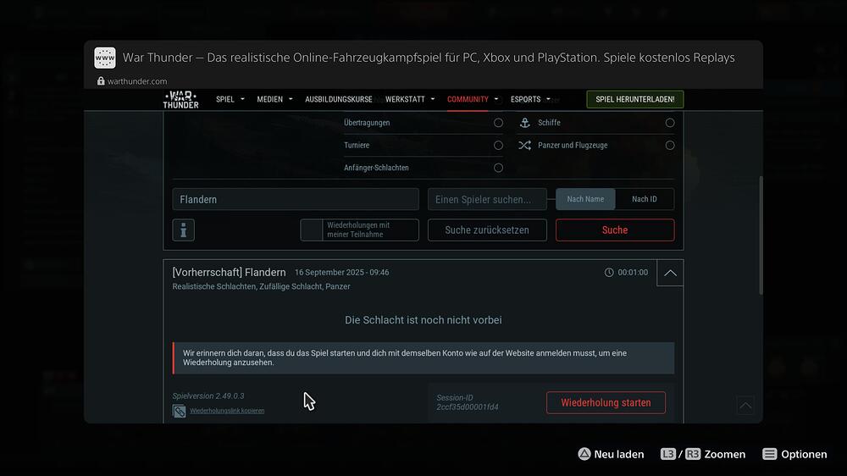
Task: Open the War Thunder logo home link
Action: point(181,99)
